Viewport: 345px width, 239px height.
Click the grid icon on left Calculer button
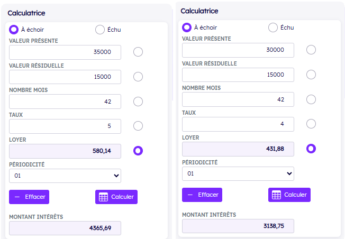coord(103,197)
